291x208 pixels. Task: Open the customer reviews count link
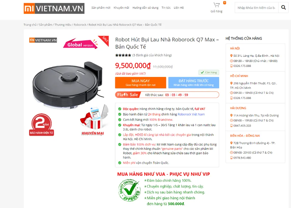pos(152,55)
